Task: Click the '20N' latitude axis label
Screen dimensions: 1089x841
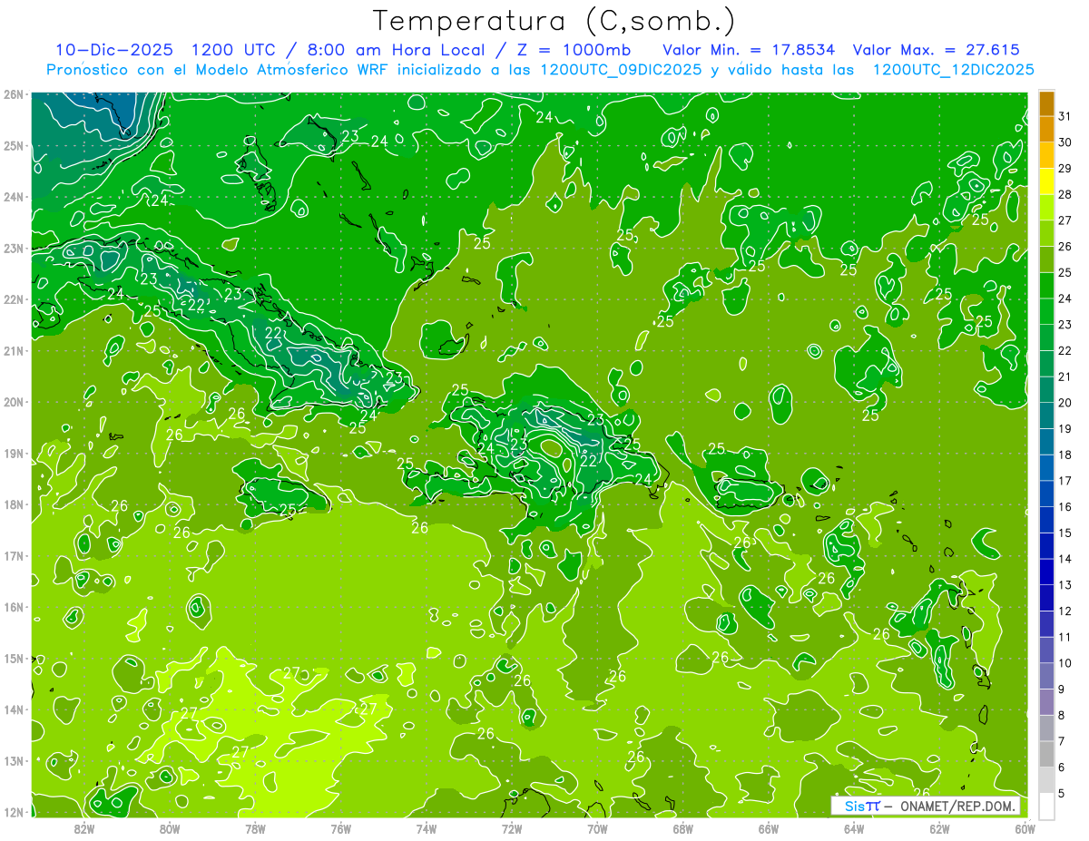Action: click(14, 402)
